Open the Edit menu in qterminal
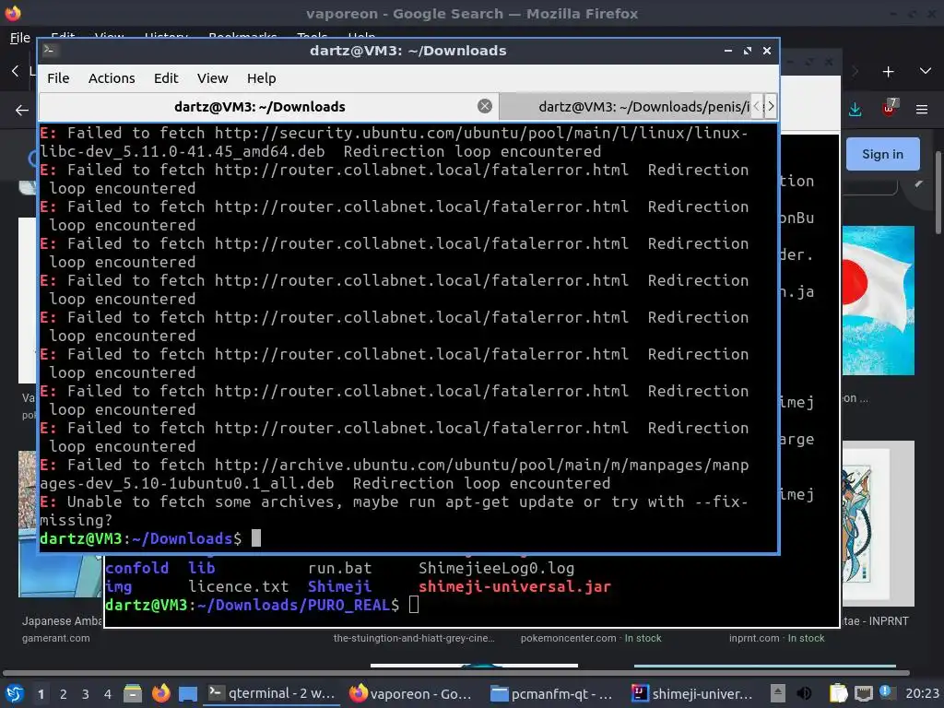 [166, 78]
